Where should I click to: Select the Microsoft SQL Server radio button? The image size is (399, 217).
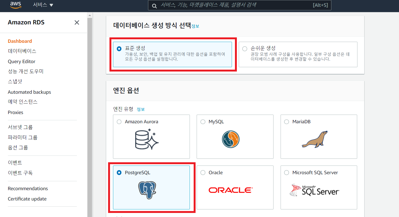287,173
